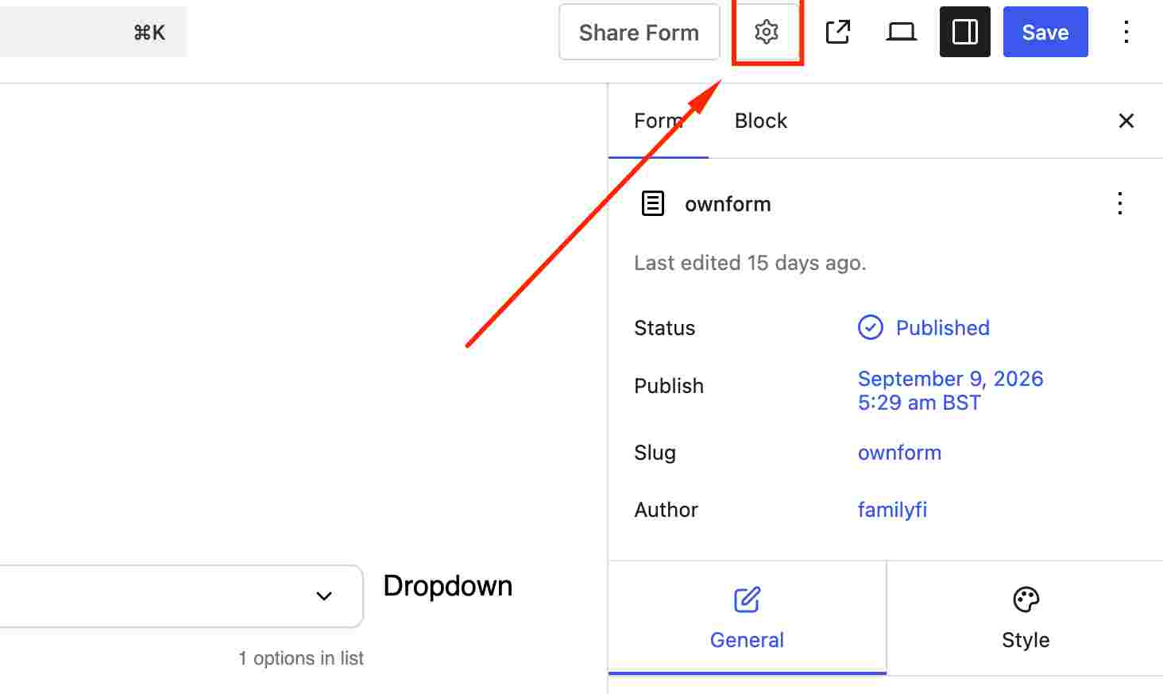The image size is (1163, 694).
Task: Open form preview in new tab icon
Action: tap(838, 32)
